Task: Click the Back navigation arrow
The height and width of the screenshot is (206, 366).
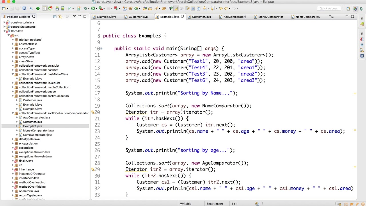Action: (x=226, y=9)
